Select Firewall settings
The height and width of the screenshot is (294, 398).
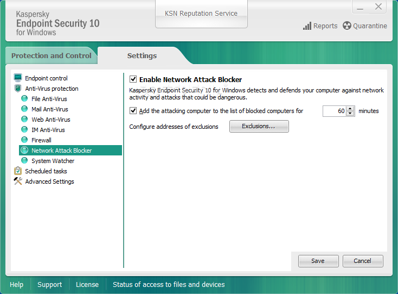(x=41, y=140)
